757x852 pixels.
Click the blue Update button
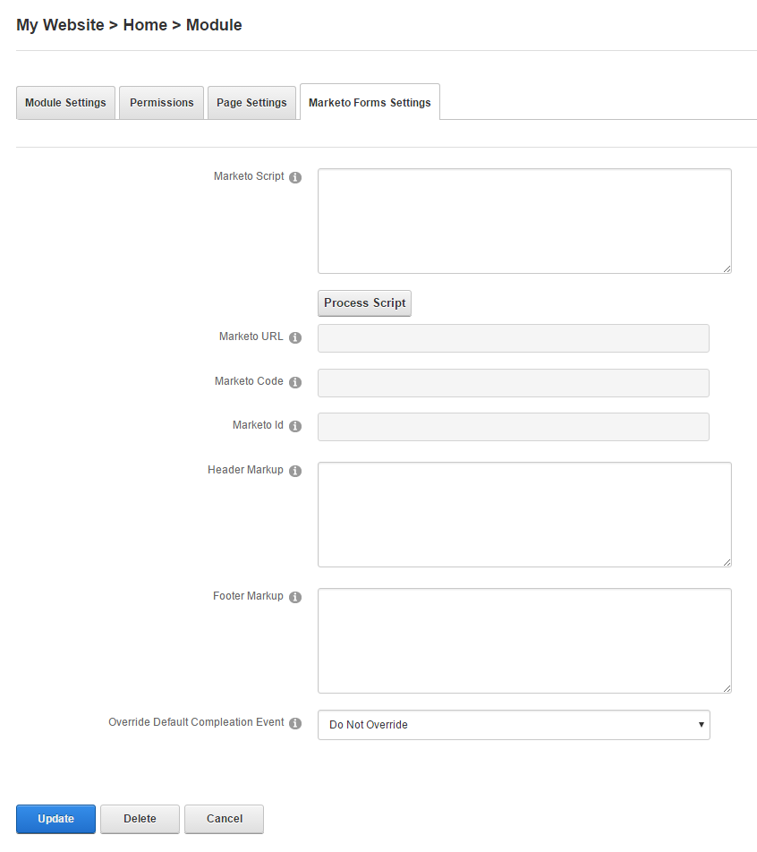(x=55, y=819)
